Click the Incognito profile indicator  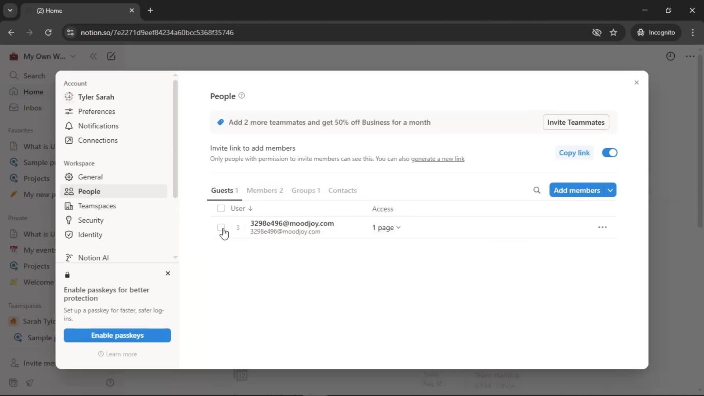pyautogui.click(x=656, y=33)
